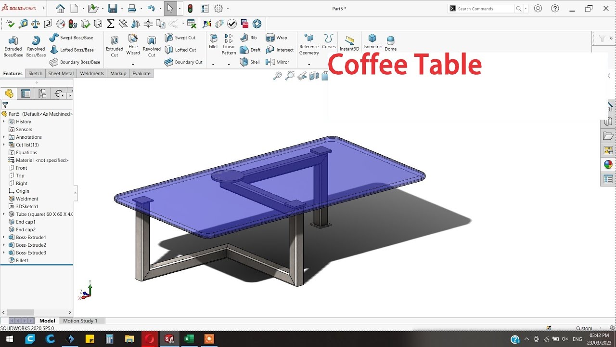Switch to the Markup tab

pyautogui.click(x=118, y=73)
